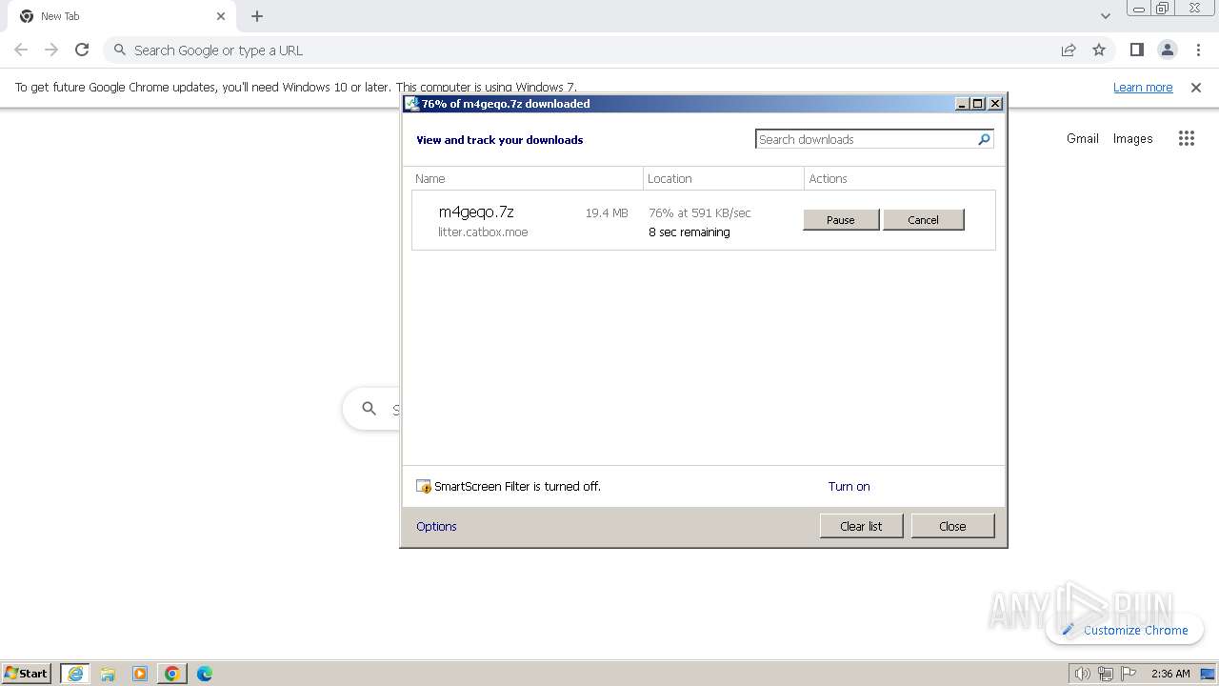Pause the m4geqo.7z download
This screenshot has width=1219, height=686.
841,220
